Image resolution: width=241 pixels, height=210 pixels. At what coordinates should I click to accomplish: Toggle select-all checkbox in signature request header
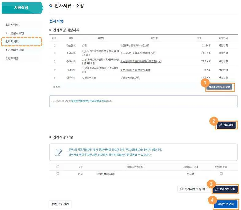[x=58, y=167]
